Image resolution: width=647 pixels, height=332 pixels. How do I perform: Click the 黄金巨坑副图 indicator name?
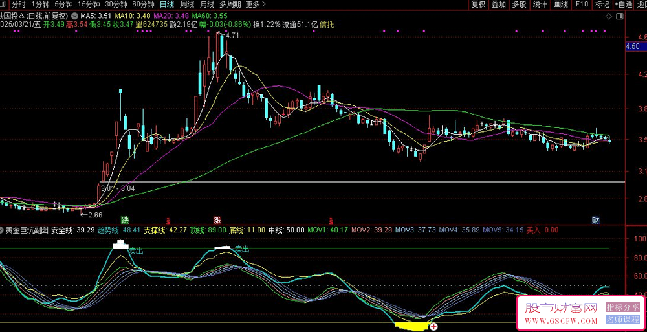tap(27, 230)
